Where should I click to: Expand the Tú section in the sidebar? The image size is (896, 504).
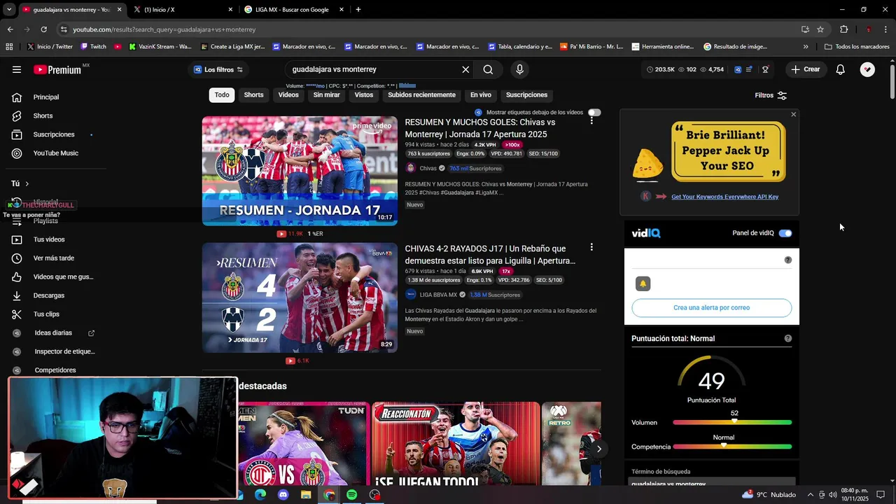(20, 183)
